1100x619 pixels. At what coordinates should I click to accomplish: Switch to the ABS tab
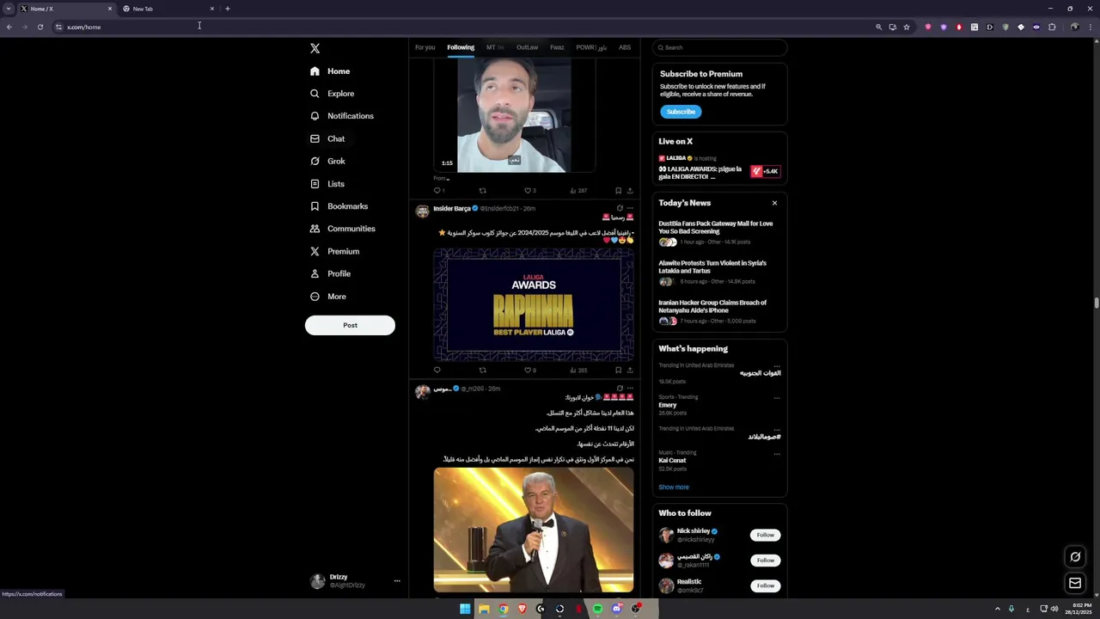[625, 47]
